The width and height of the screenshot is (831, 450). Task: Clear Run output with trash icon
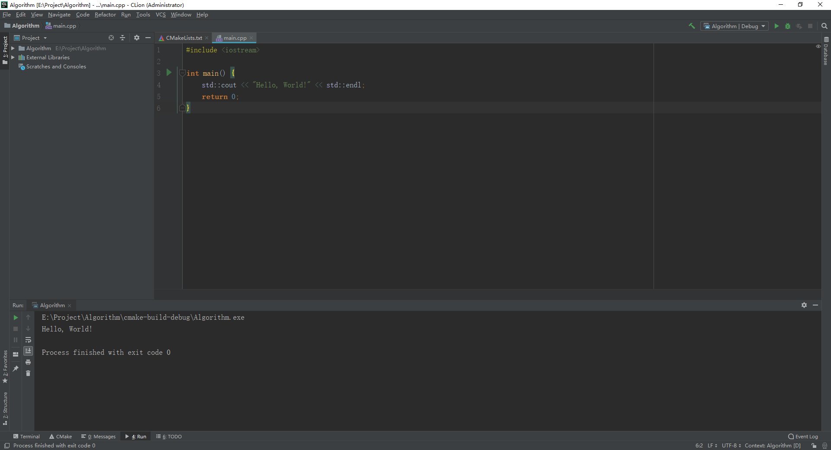[x=28, y=373]
